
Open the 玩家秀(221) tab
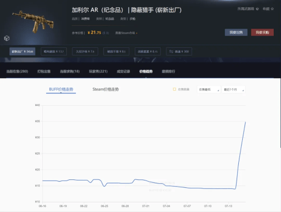coord(98,71)
